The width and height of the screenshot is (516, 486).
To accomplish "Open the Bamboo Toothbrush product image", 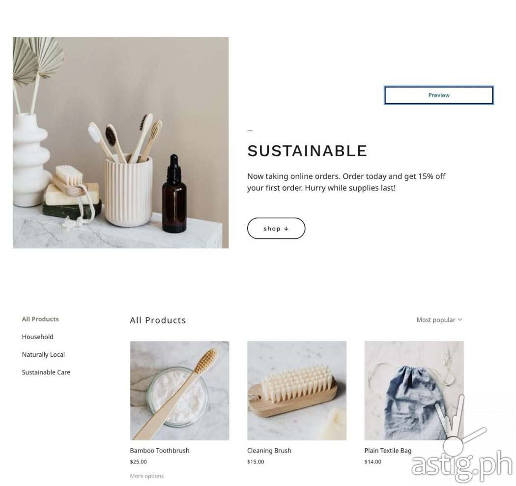I will click(x=180, y=391).
